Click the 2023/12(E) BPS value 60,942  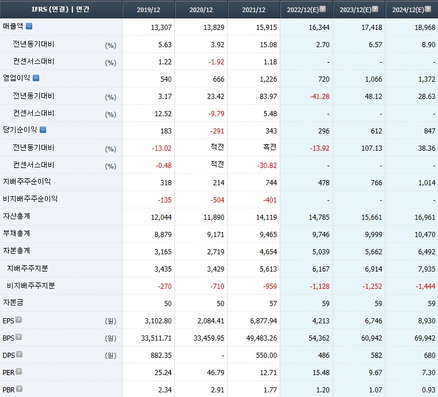click(x=371, y=338)
